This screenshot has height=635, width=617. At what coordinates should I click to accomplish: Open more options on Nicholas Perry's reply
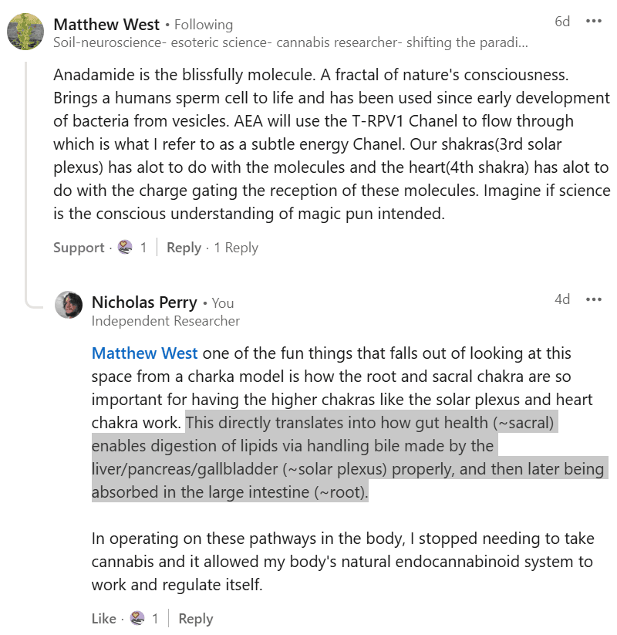pos(593,299)
